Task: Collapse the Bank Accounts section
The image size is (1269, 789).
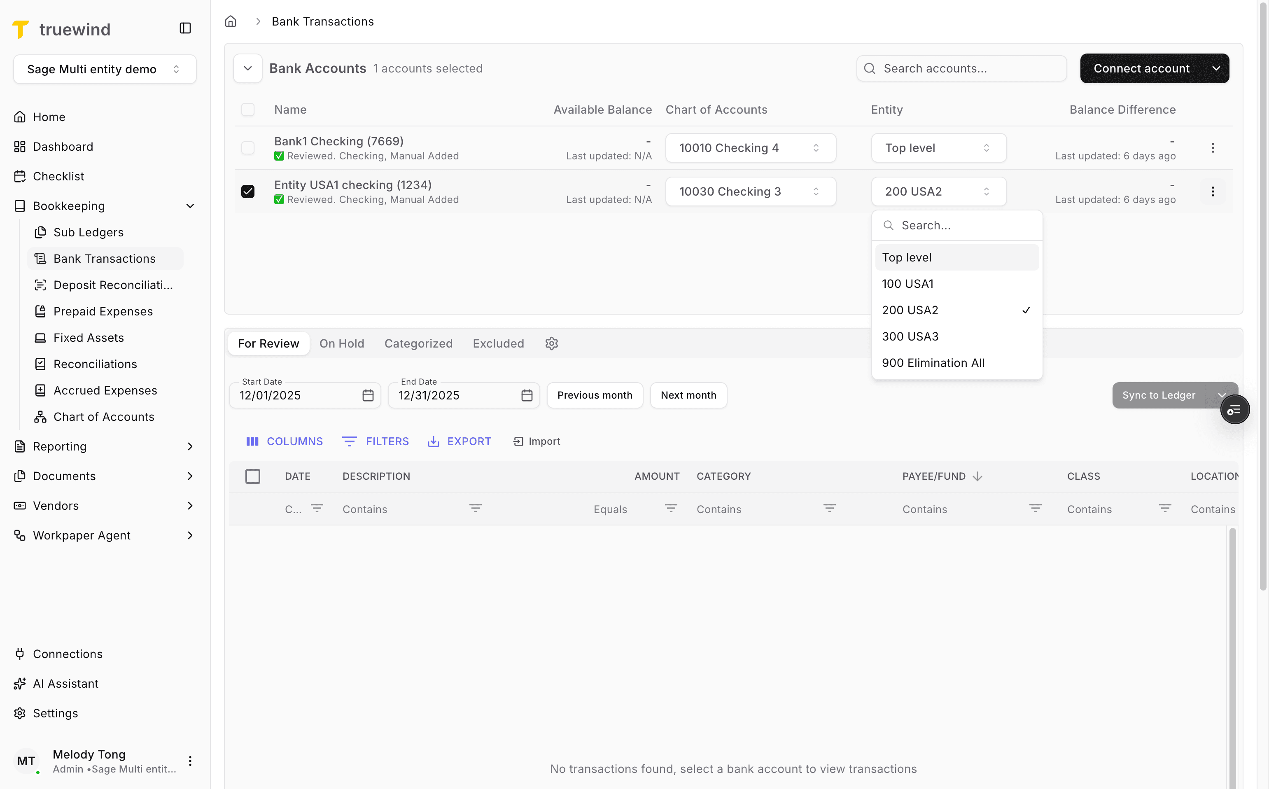Action: [247, 68]
